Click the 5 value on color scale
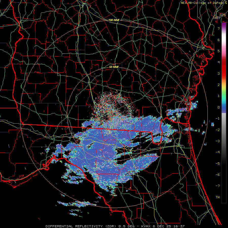Viewport: 228px width, 228px height. (219, 51)
